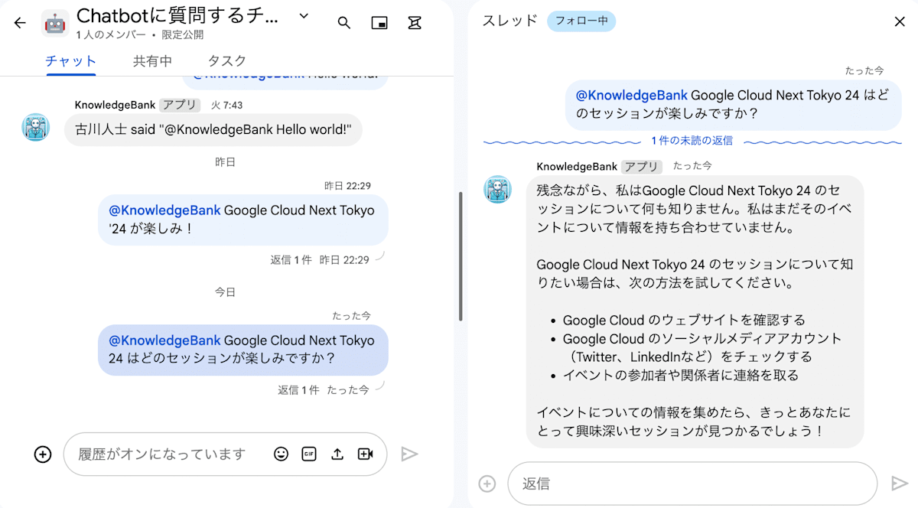Viewport: 918px width, 508px height.
Task: Click @KnowledgeBank mention in the '24 が楽しみ message
Action: (x=164, y=210)
